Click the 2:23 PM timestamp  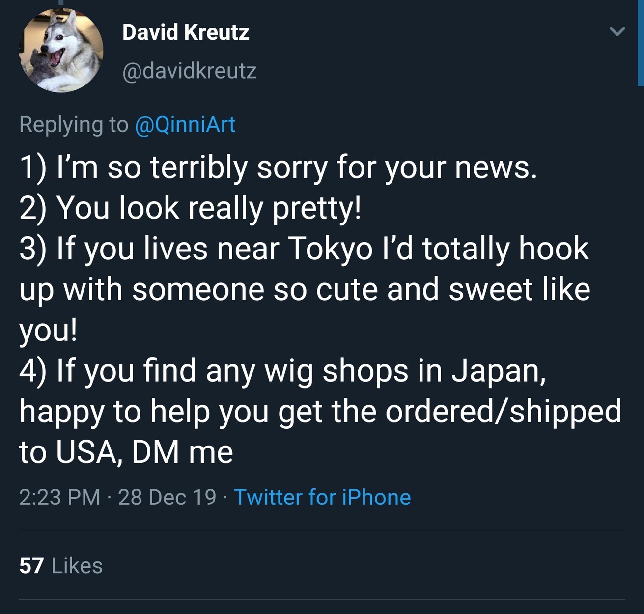(x=59, y=497)
